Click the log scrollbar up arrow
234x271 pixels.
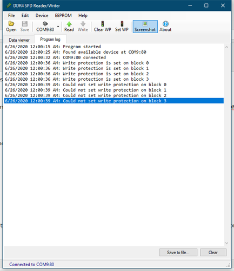click(x=226, y=47)
